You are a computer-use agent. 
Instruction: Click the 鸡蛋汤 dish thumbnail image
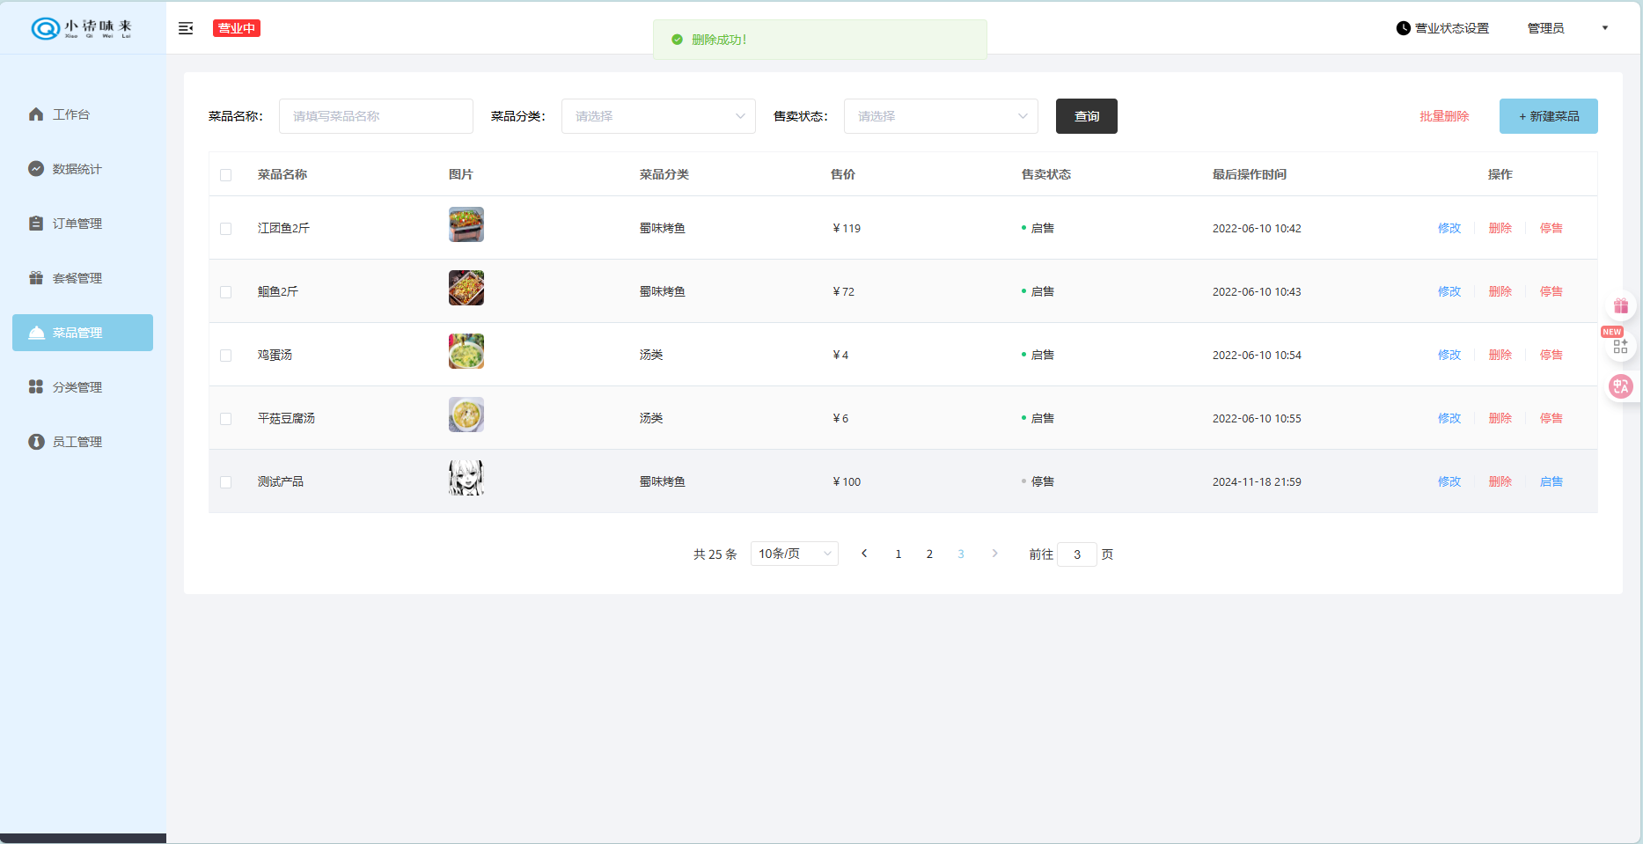click(x=466, y=351)
